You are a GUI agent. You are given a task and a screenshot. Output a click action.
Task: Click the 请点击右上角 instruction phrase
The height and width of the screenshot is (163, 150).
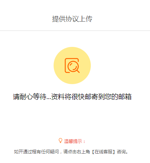(77, 152)
